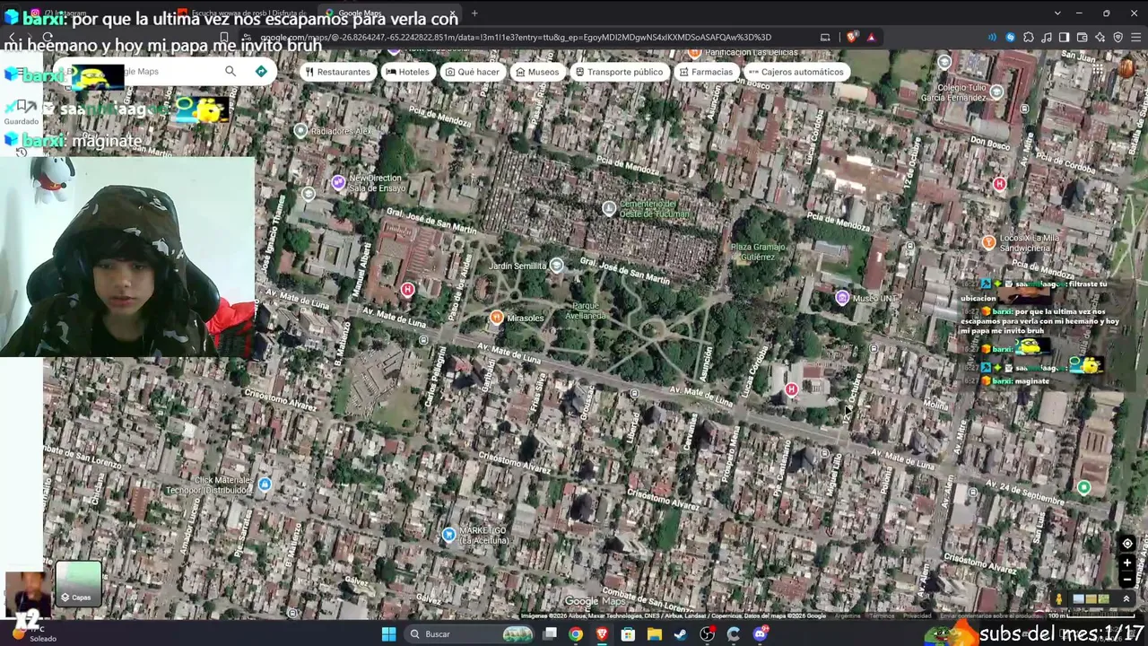
Task: Select the Radiadores Alex map marker
Action: [300, 131]
